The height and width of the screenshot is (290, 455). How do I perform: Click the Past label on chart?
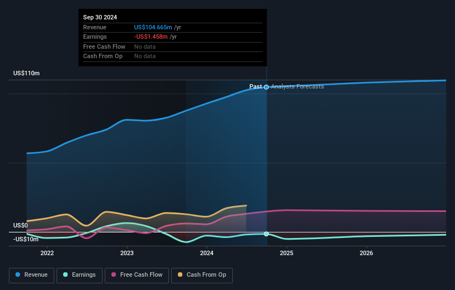click(x=255, y=86)
